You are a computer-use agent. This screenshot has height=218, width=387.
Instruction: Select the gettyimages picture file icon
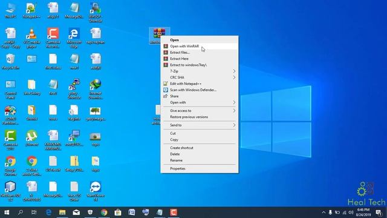(x=96, y=113)
